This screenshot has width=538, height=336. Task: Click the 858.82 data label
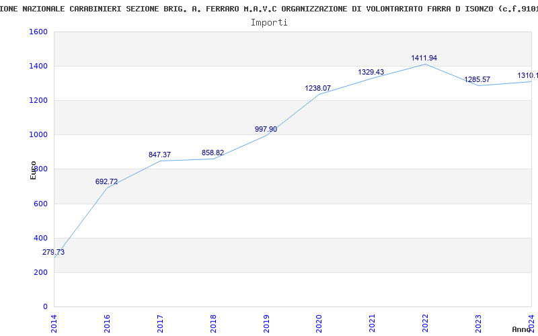[x=213, y=153]
